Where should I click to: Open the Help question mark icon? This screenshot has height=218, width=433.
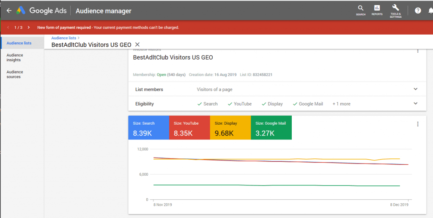click(418, 11)
